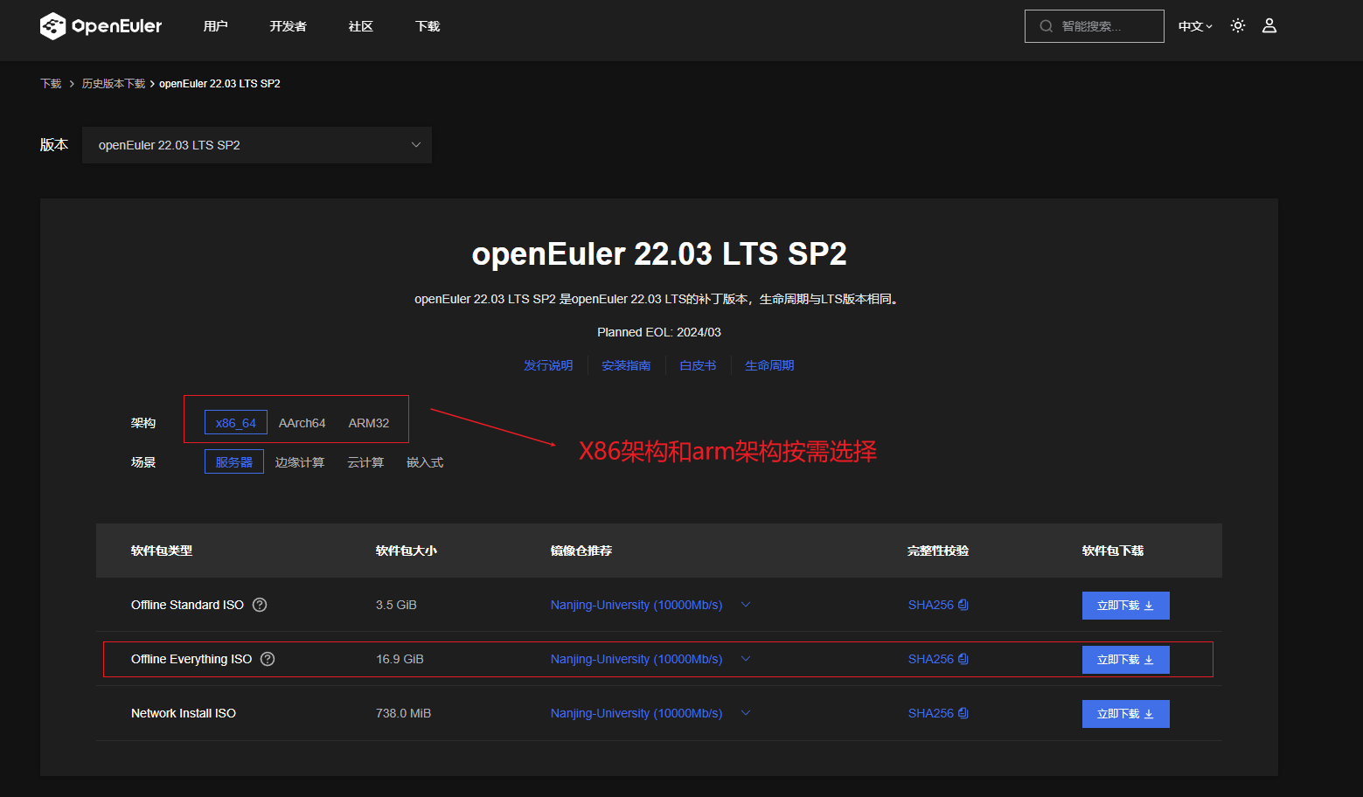The image size is (1363, 797).
Task: Toggle the light/dark theme sun icon
Action: 1238,25
